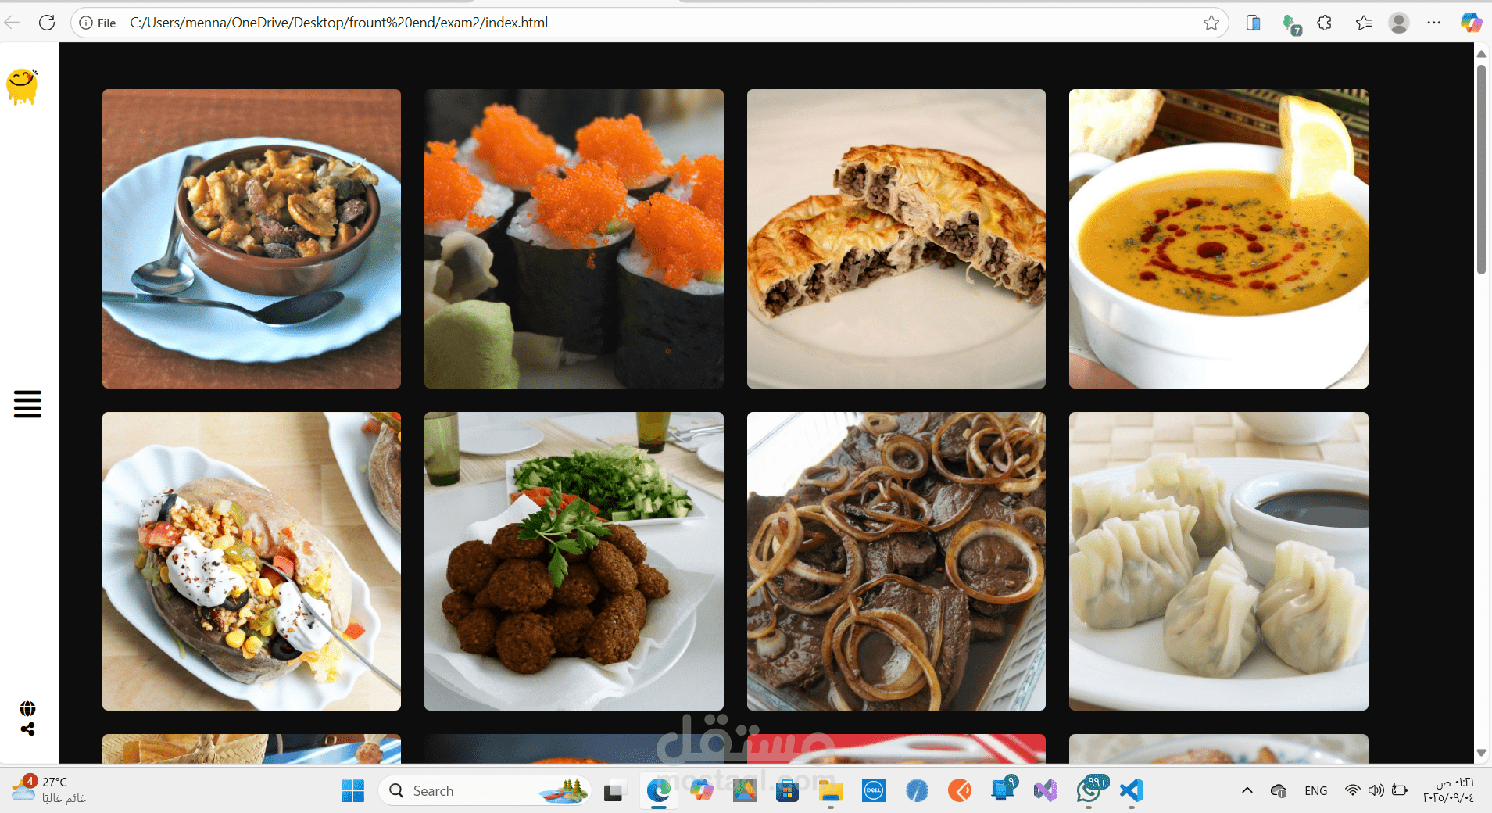Viewport: 1492px width, 813px height.
Task: Open browser settings and more menu
Action: tap(1433, 23)
